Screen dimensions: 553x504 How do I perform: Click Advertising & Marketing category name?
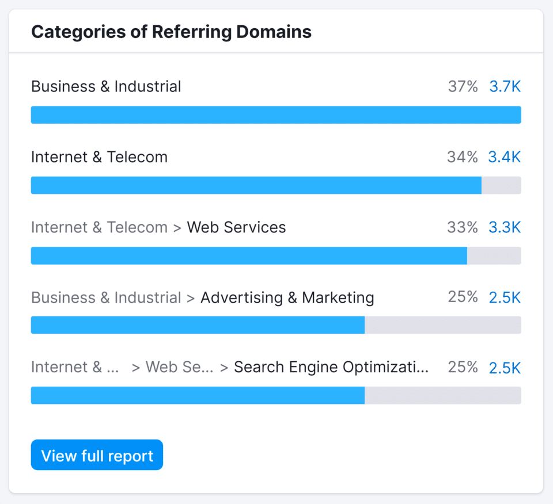tap(287, 297)
